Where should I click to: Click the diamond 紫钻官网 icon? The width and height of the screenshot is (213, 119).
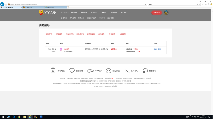click(72, 71)
